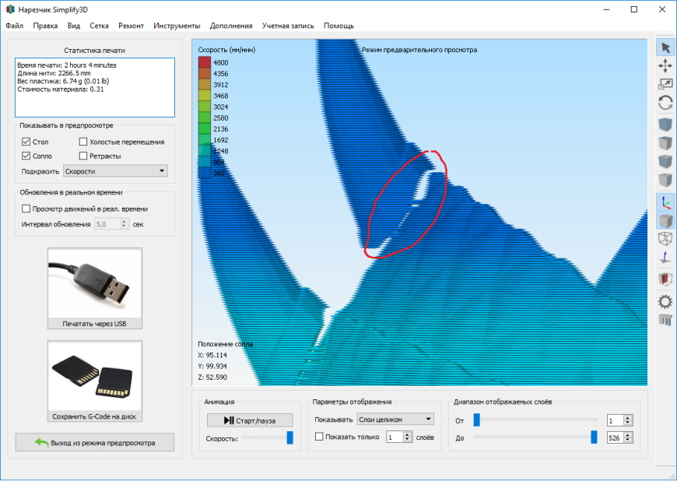The image size is (677, 481).
Task: Select the scale model tool
Action: click(665, 84)
